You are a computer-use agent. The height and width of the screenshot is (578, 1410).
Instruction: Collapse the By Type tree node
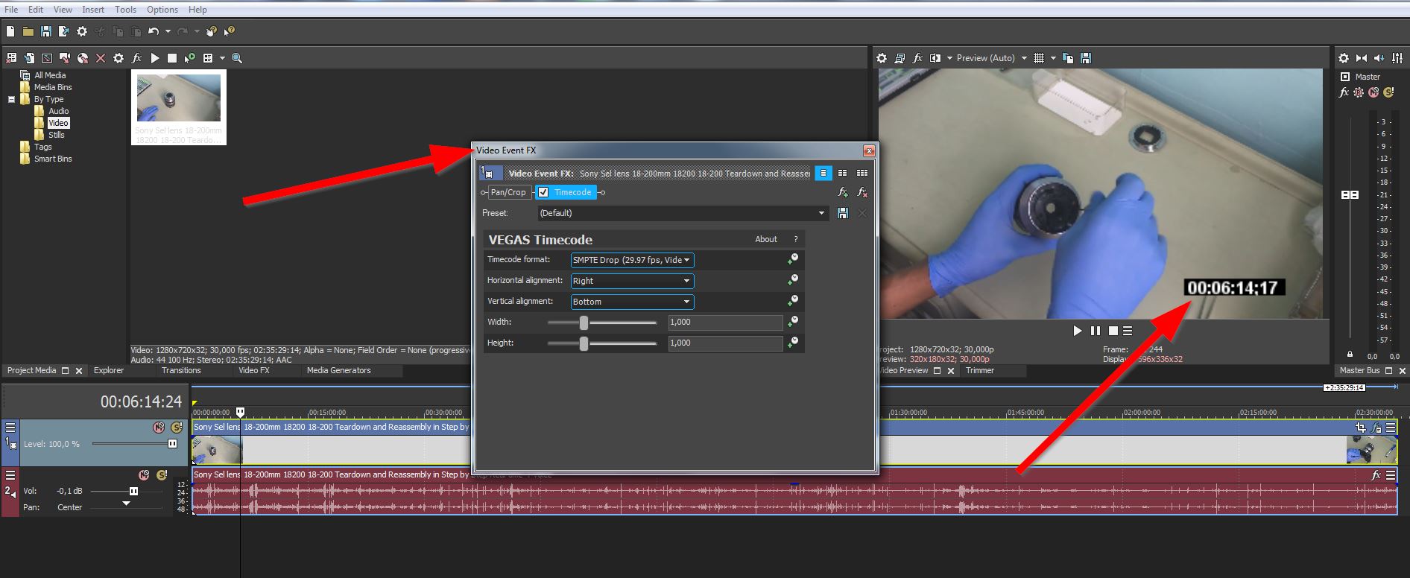coord(12,99)
